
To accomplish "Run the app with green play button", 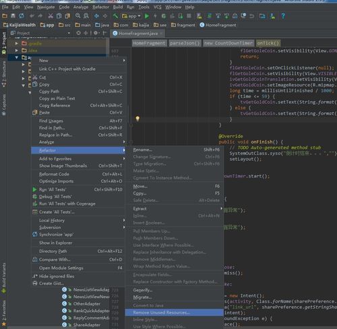I will (147, 16).
